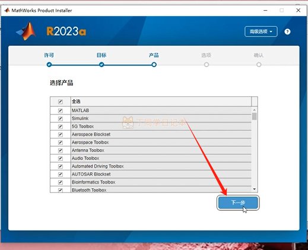
Task: Click product list scroll down arrow
Action: [255, 189]
